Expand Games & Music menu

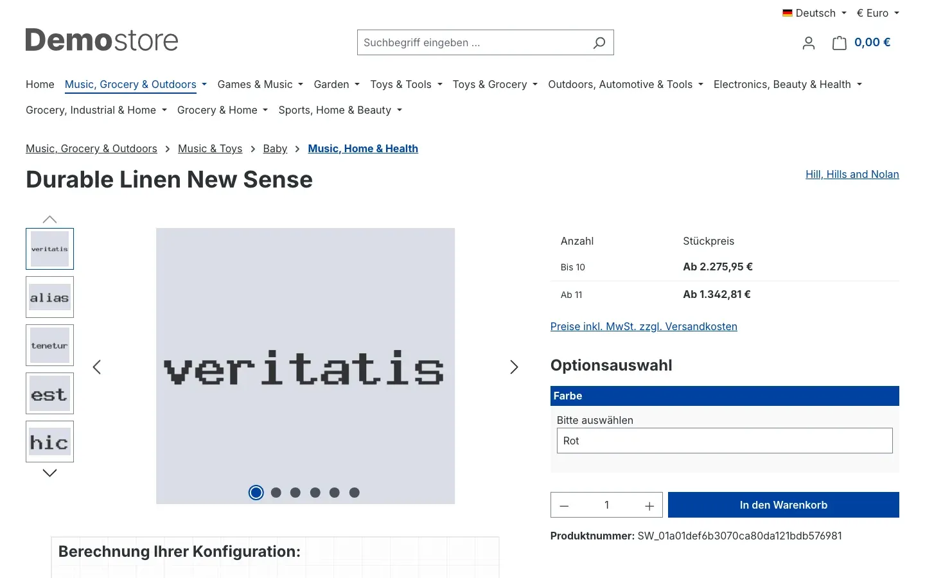[x=260, y=84]
